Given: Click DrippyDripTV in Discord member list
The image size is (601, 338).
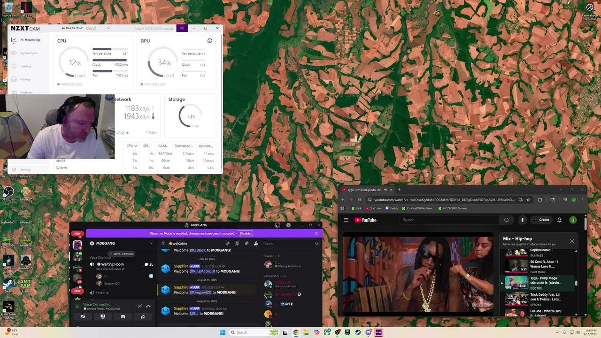Looking at the screenshot, I should click(x=285, y=294).
